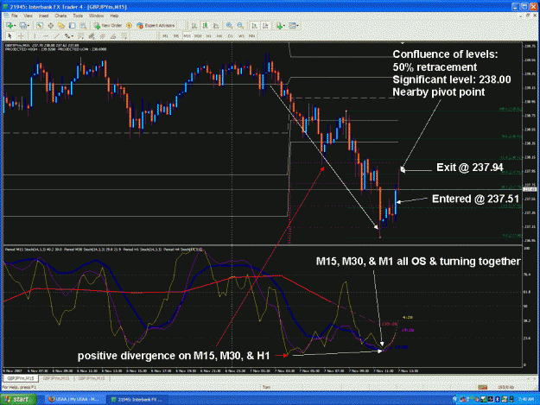Select the active GBPJPYm,M15 chart tab

coord(21,378)
